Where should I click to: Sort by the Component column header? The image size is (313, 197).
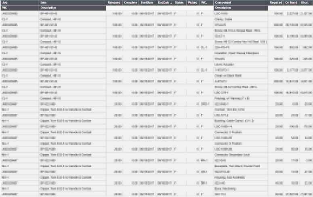tap(223, 2)
